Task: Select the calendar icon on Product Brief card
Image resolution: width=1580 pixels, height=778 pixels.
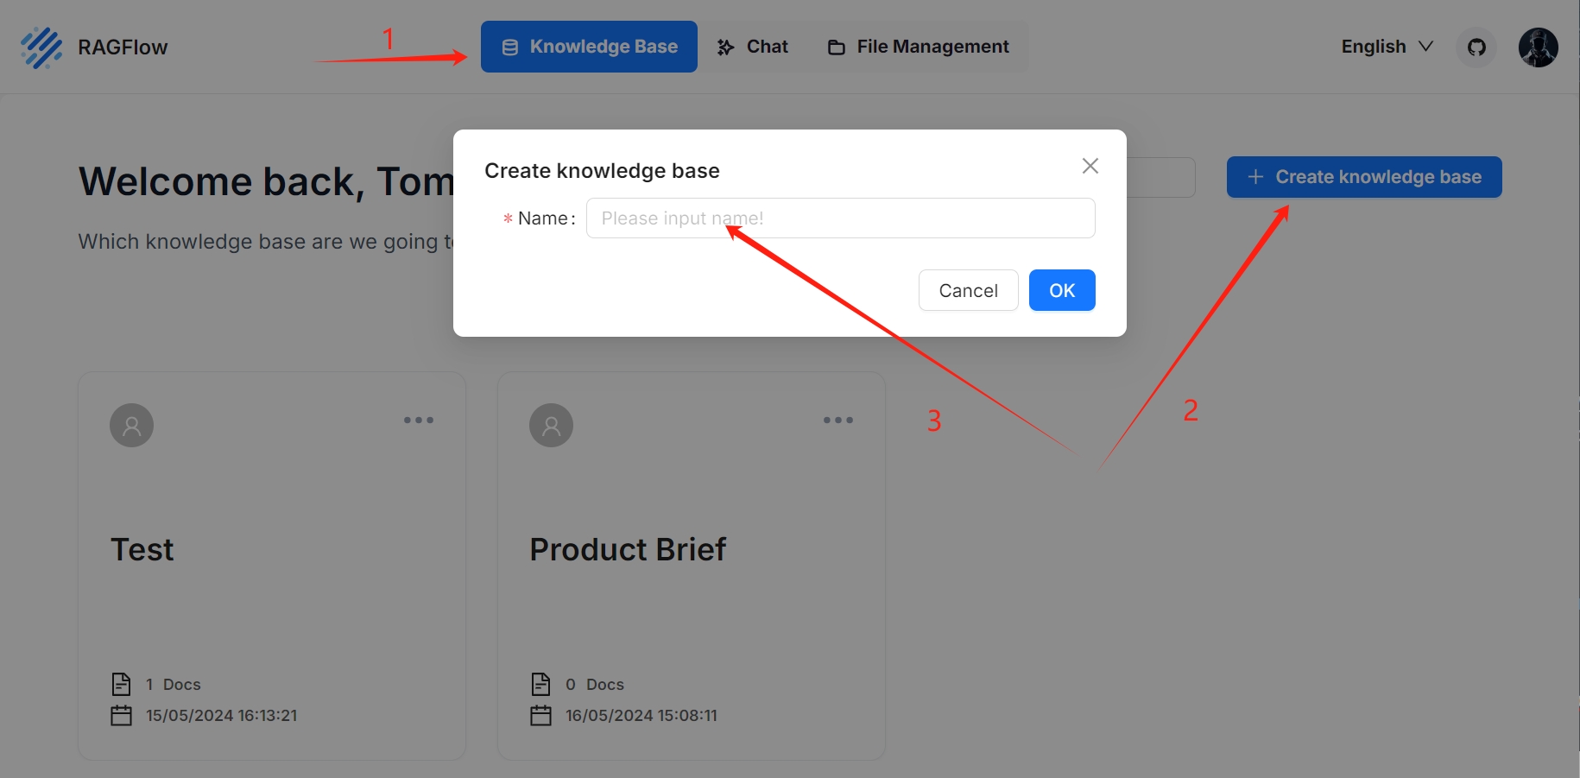Action: [x=541, y=714]
